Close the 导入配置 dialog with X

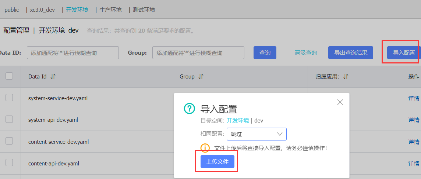340,102
